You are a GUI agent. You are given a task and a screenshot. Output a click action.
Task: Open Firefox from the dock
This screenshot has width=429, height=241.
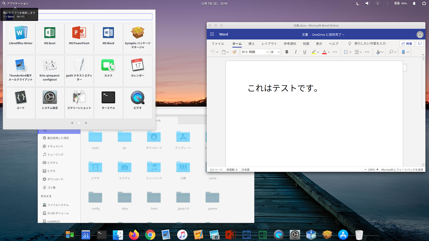coord(134,235)
